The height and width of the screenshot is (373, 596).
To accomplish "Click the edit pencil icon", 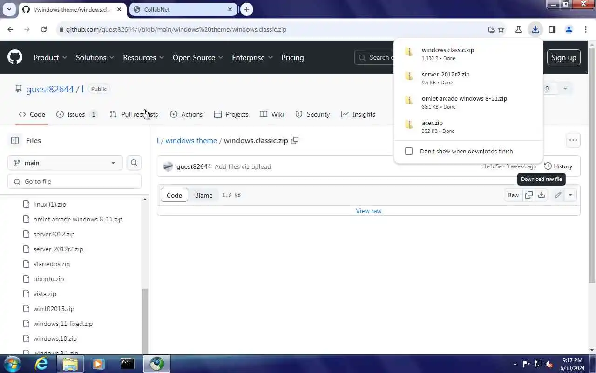I will pyautogui.click(x=558, y=195).
